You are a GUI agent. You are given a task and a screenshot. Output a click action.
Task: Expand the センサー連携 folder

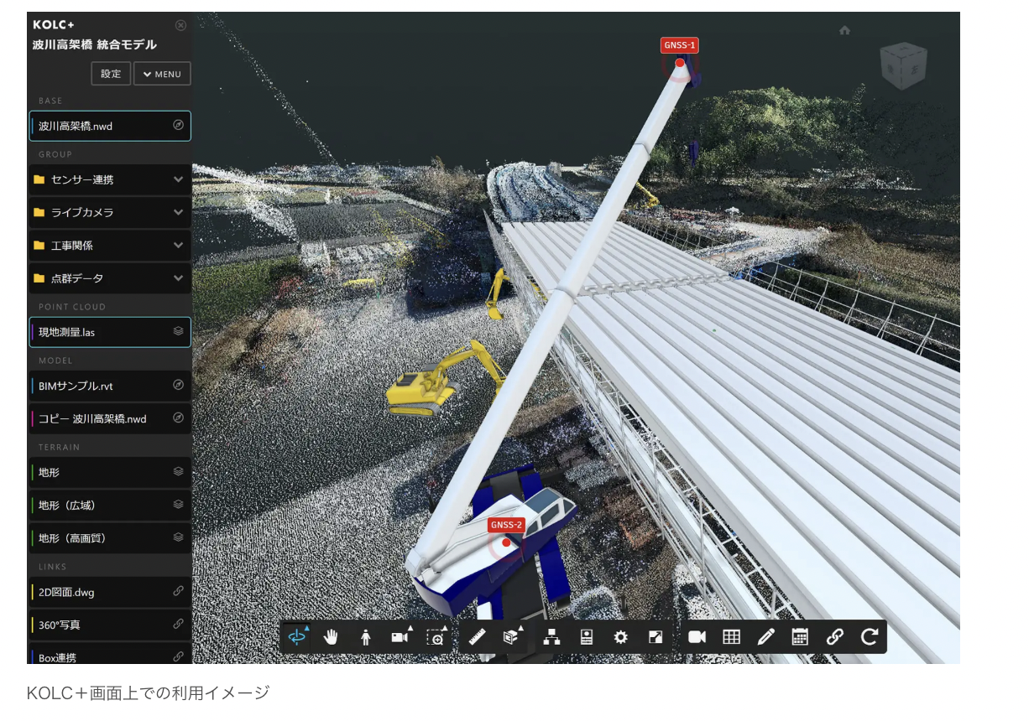(110, 179)
